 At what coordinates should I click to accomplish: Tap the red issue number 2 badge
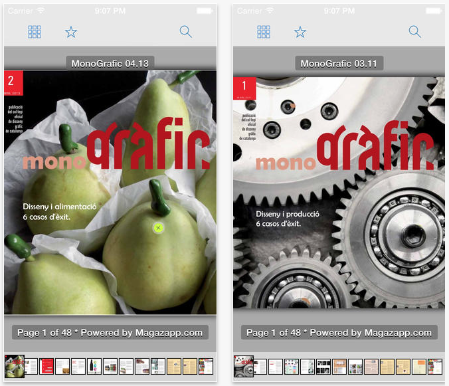click(13, 83)
